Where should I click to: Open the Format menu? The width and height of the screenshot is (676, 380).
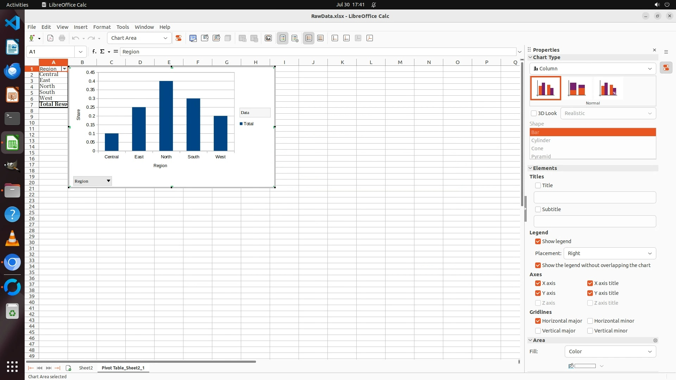click(102, 27)
